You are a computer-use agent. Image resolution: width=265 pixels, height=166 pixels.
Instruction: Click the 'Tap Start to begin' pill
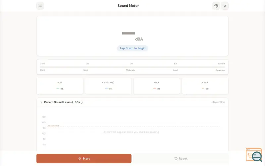[x=132, y=48]
